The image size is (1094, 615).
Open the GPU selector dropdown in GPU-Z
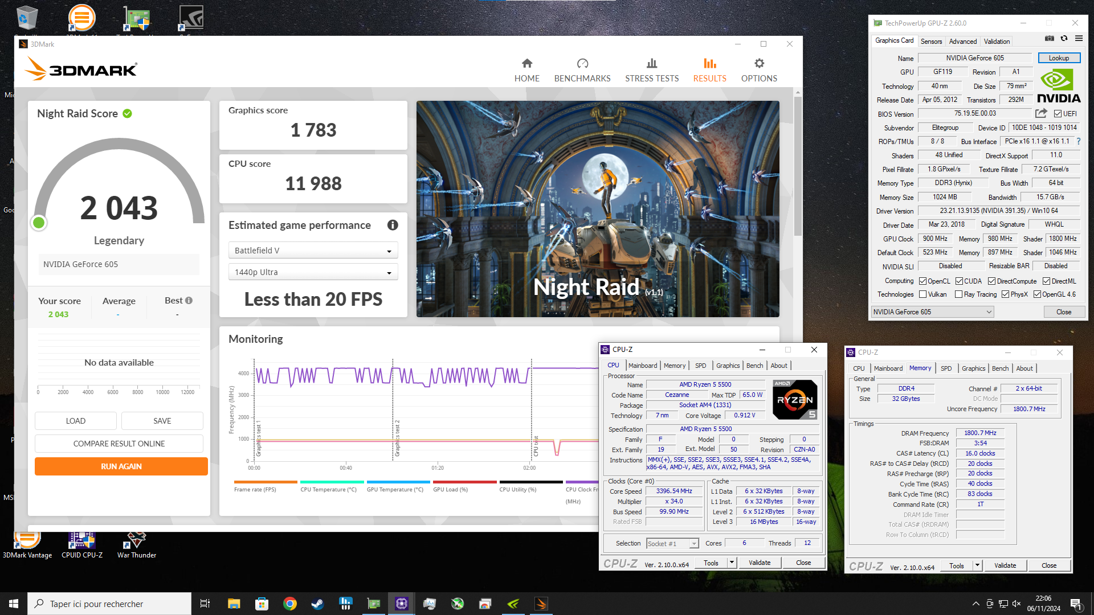(932, 312)
